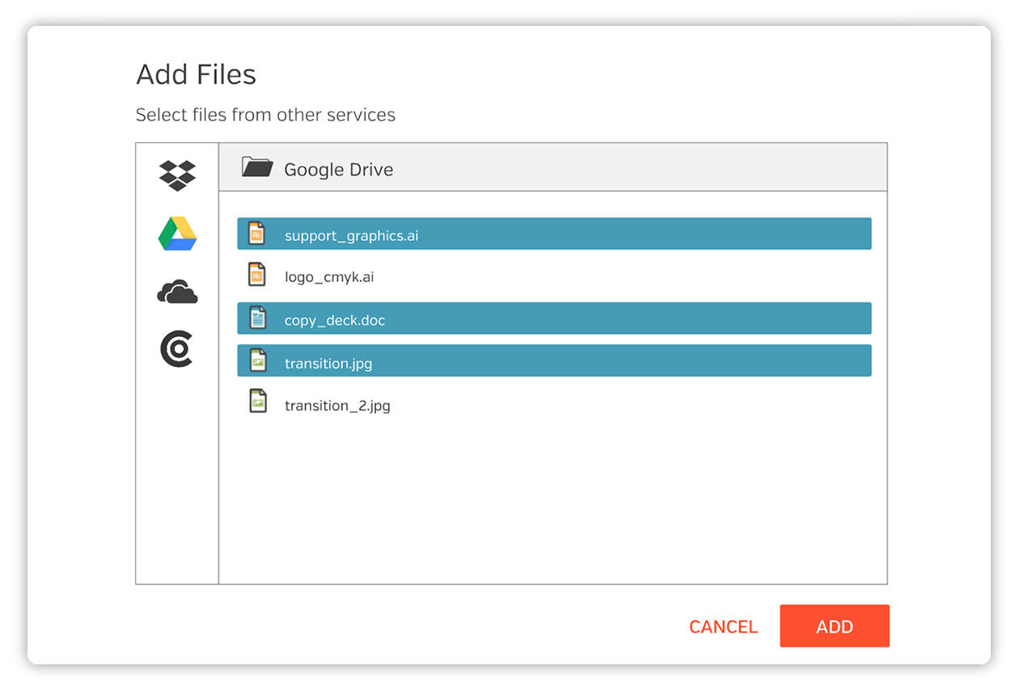The width and height of the screenshot is (1011, 687).
Task: Click the folder icon in the Google Drive header
Action: click(256, 167)
